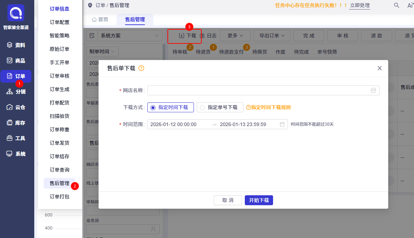Open the 资料 sidebar section
414x238 pixels.
coord(16,45)
